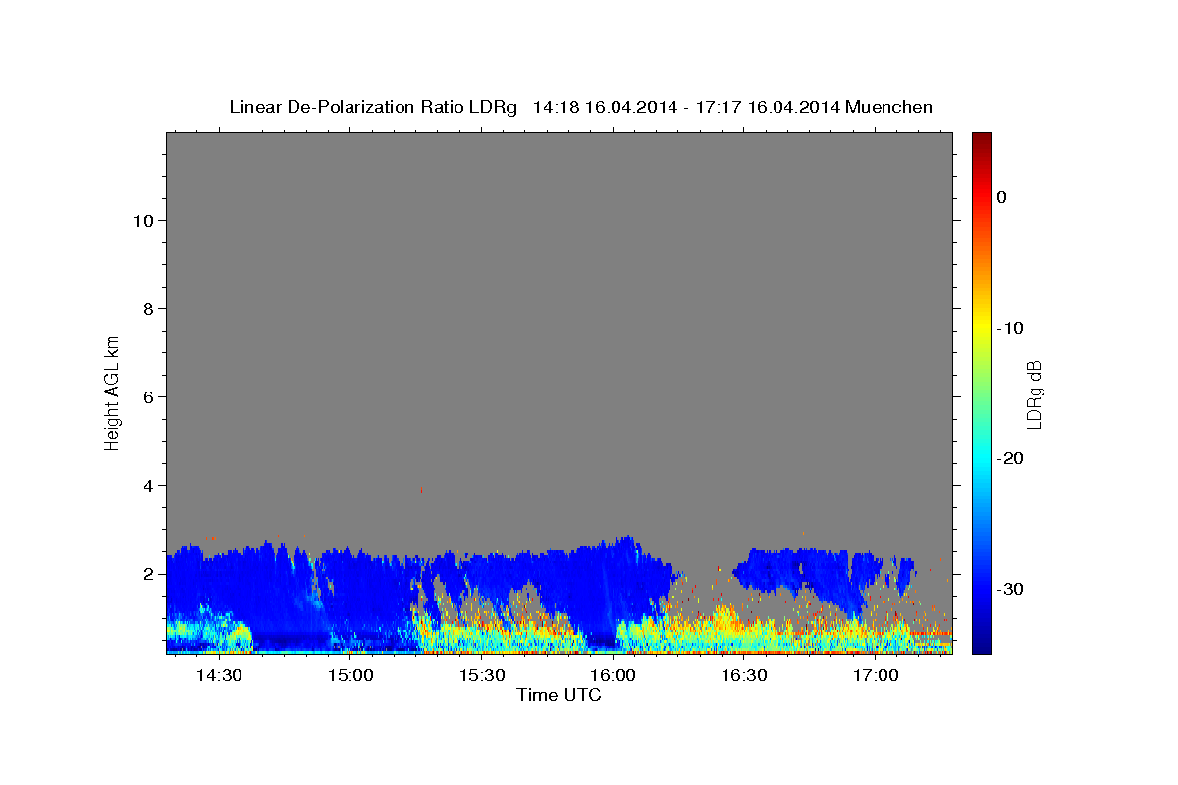Click the dark red top of the colorbar

point(982,139)
